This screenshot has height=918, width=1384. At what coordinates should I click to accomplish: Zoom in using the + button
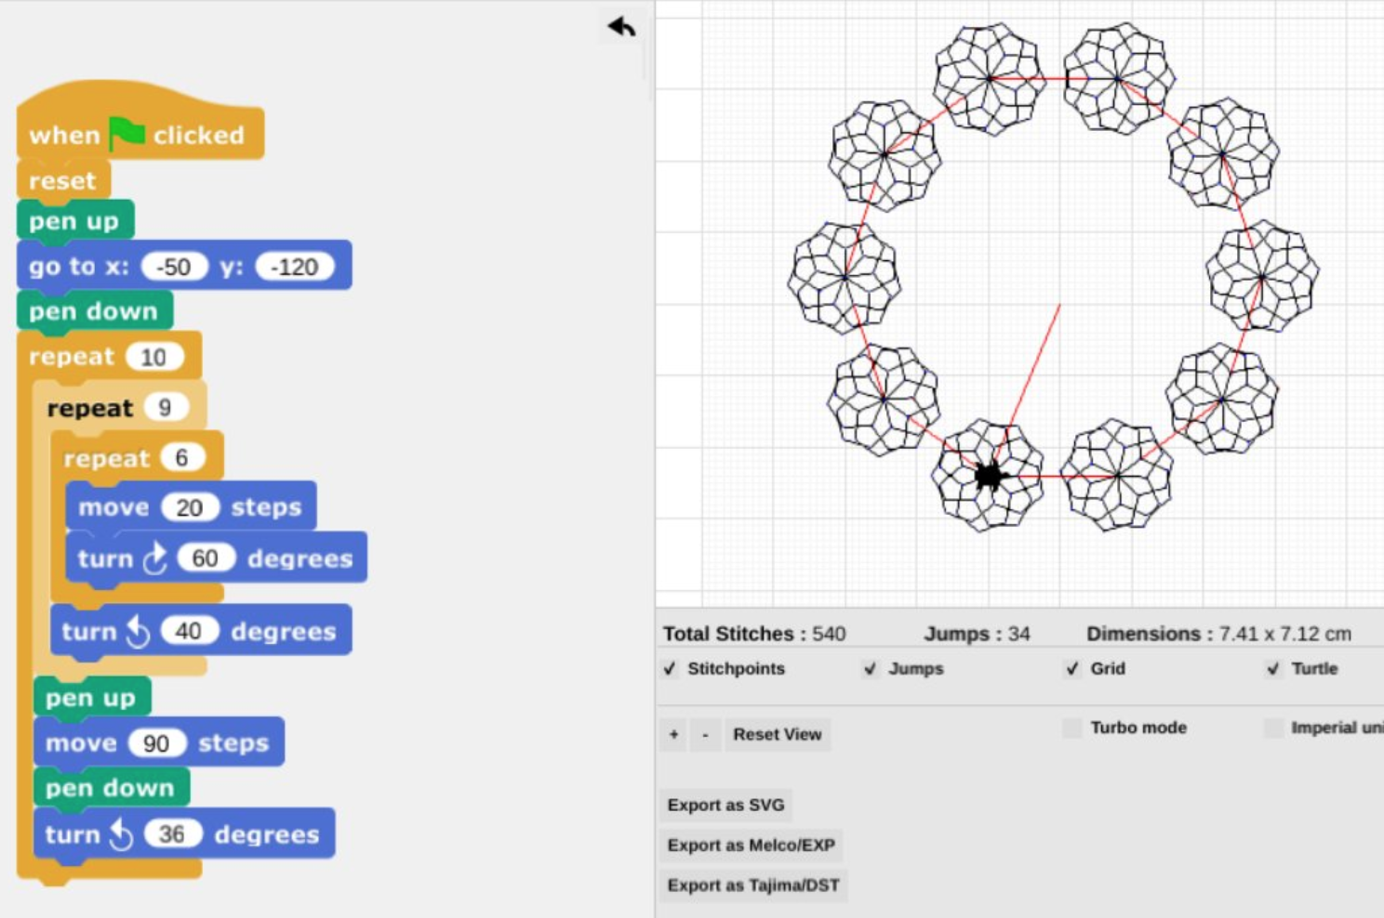672,734
